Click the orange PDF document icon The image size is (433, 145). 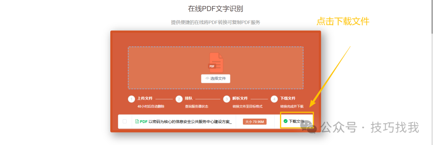(x=216, y=62)
